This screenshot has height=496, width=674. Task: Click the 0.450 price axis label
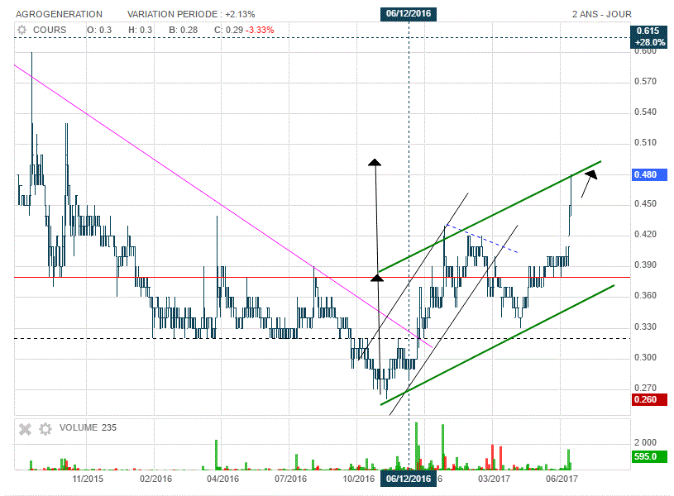tap(645, 203)
